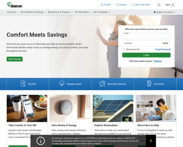Click the green Login button
The height and width of the screenshot is (147, 183).
click(x=146, y=55)
